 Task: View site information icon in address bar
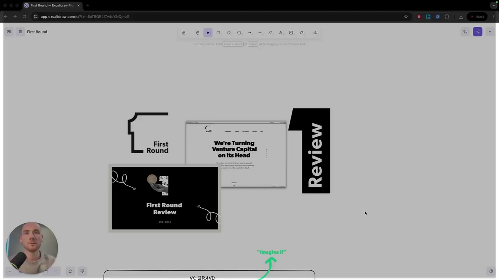coord(35,17)
